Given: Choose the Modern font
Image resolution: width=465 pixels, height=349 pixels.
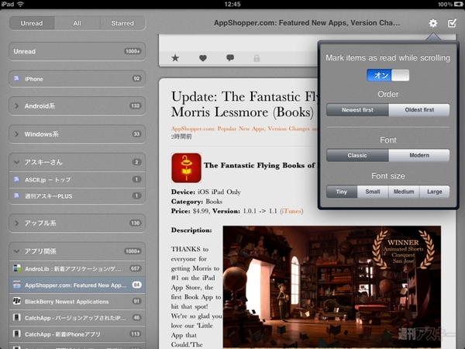Looking at the screenshot, I should (419, 156).
